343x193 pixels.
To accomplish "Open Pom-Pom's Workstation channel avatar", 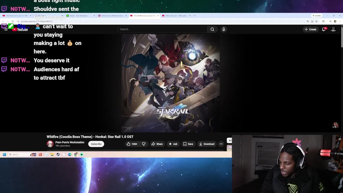I will (50, 144).
